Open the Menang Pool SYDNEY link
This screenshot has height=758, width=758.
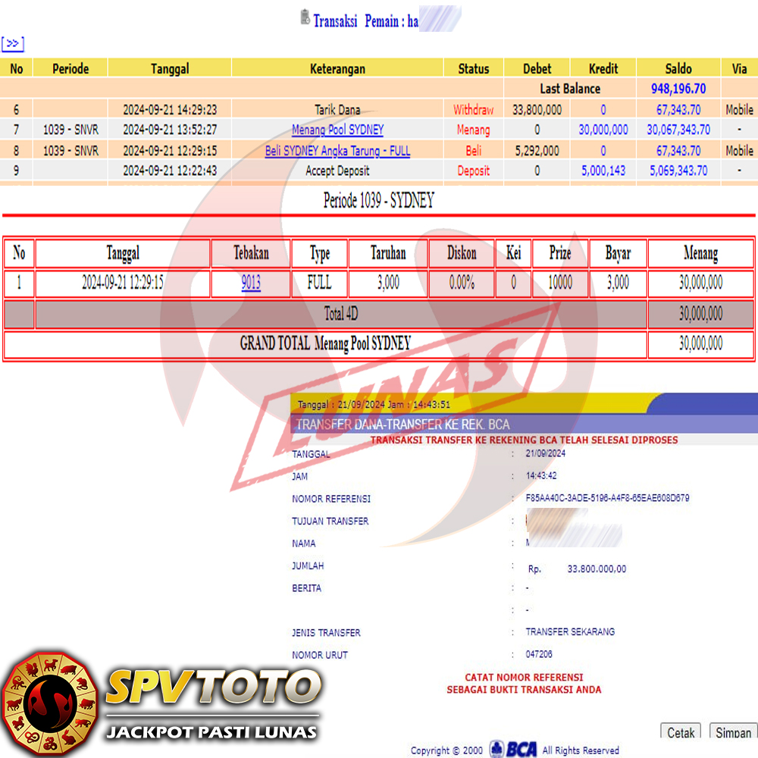(x=337, y=130)
